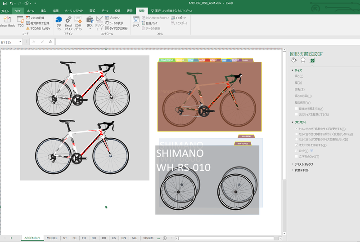Image resolution: width=360 pixels, height=242 pixels.
Task: Click ダイアログの実行 (Run Dialog)
Action: coord(117,28)
